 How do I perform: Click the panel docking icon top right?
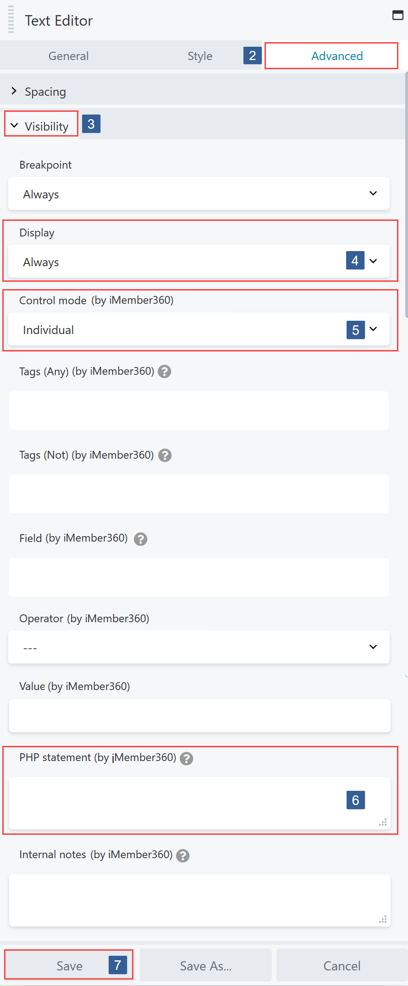click(397, 15)
